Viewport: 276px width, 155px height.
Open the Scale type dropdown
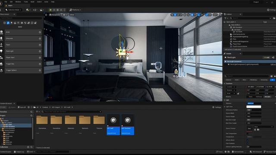point(231,93)
